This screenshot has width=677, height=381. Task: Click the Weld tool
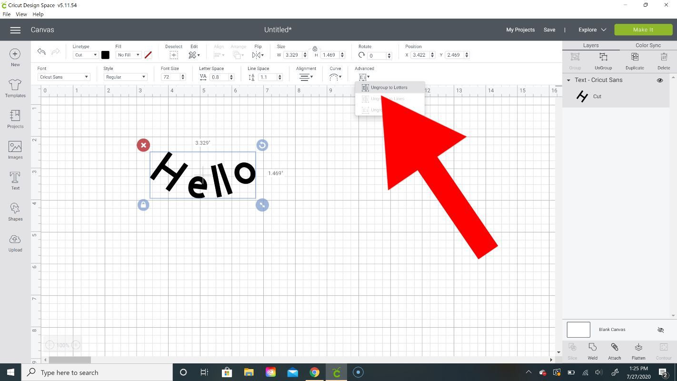click(592, 347)
